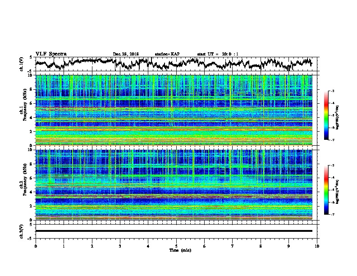This screenshot has width=357, height=276.
Task: Click the ch.1 spectrogram color scale bar
Action: click(326, 115)
